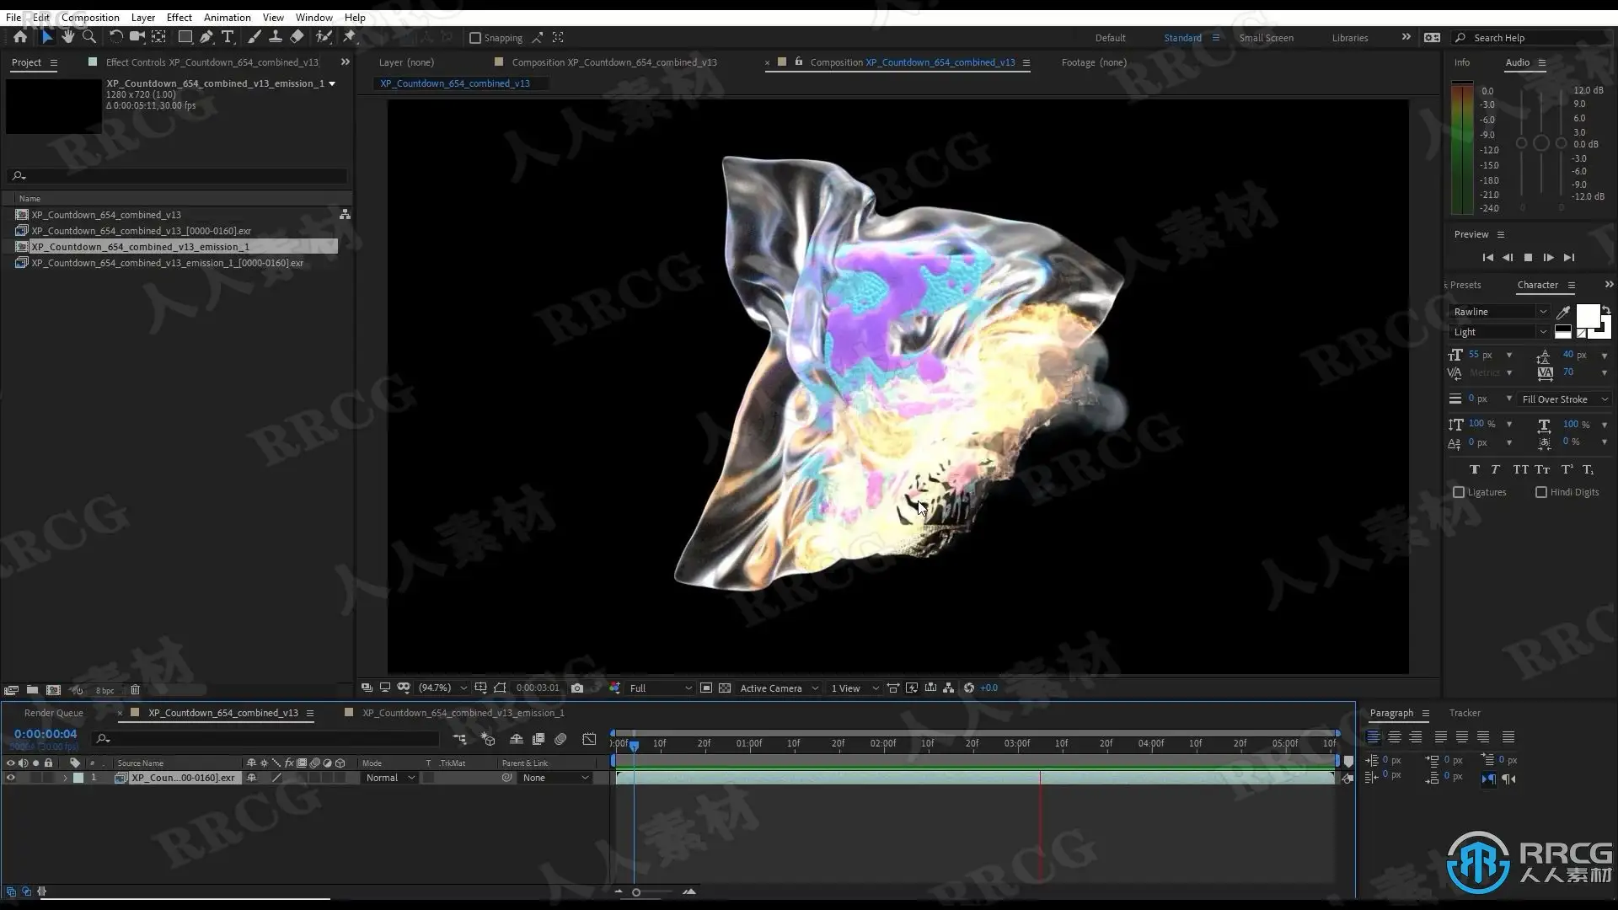Select the Clone Stamp tool

(275, 37)
